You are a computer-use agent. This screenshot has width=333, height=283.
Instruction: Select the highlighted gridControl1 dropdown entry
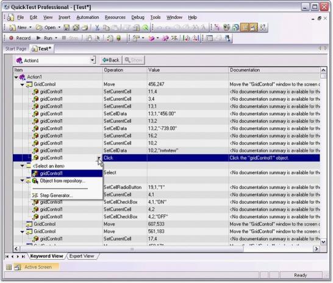tap(67, 174)
